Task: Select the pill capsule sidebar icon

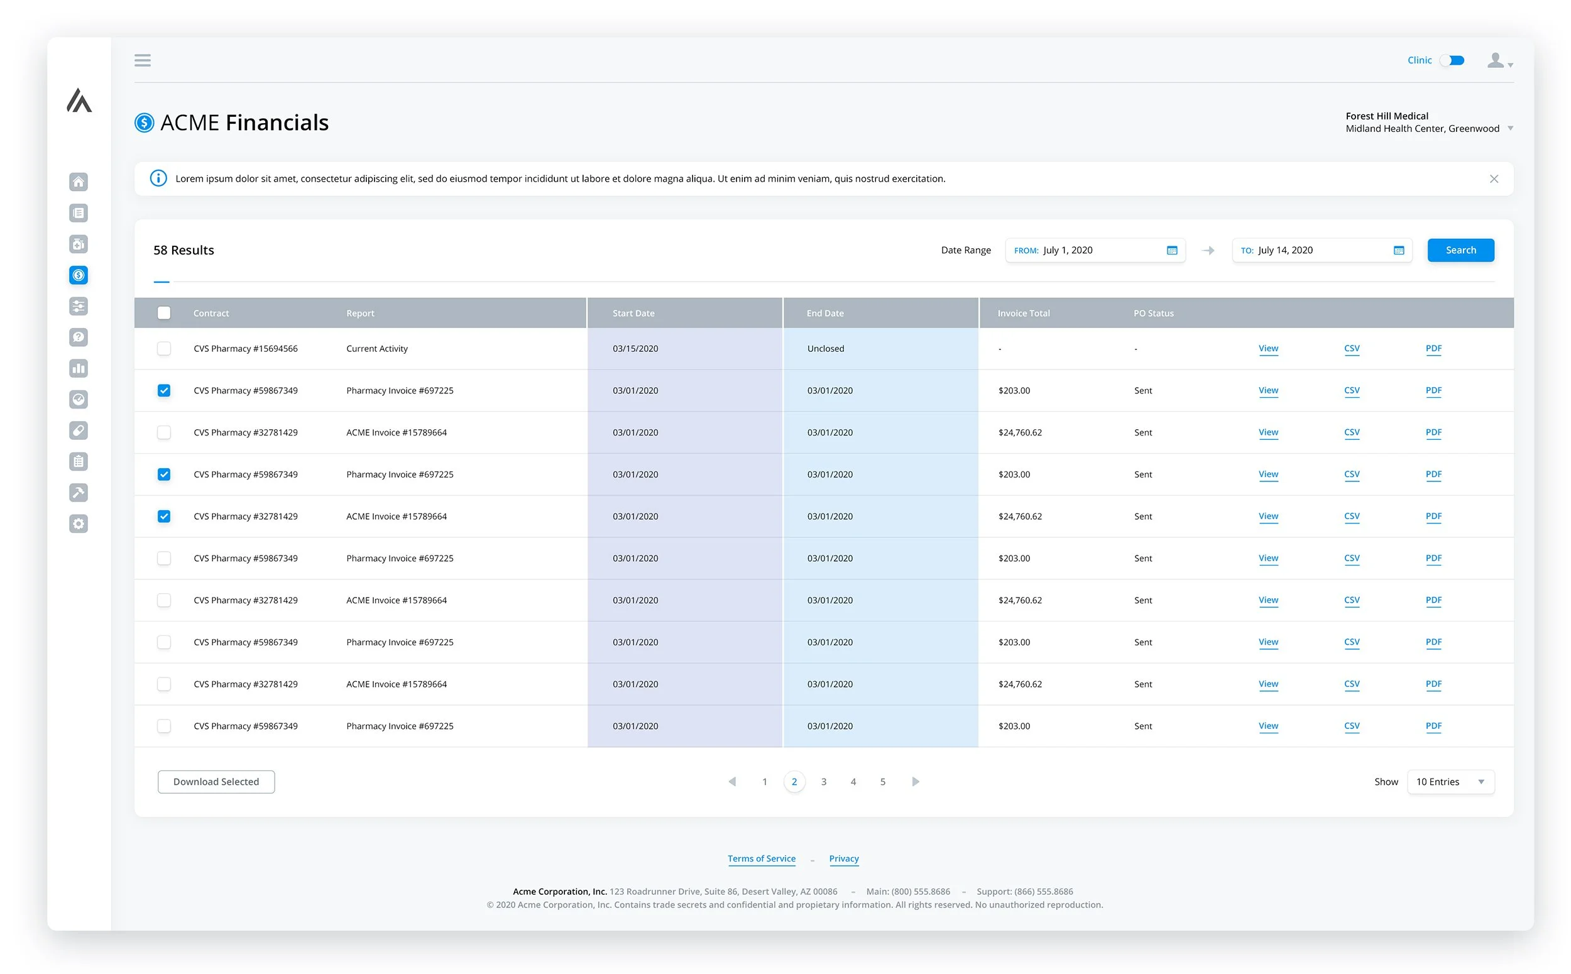Action: [79, 430]
